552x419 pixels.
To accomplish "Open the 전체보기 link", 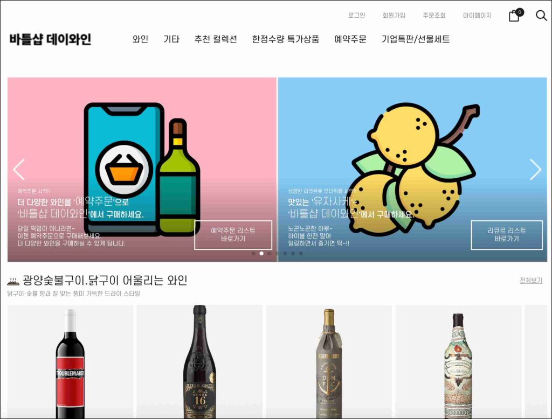I will [531, 281].
